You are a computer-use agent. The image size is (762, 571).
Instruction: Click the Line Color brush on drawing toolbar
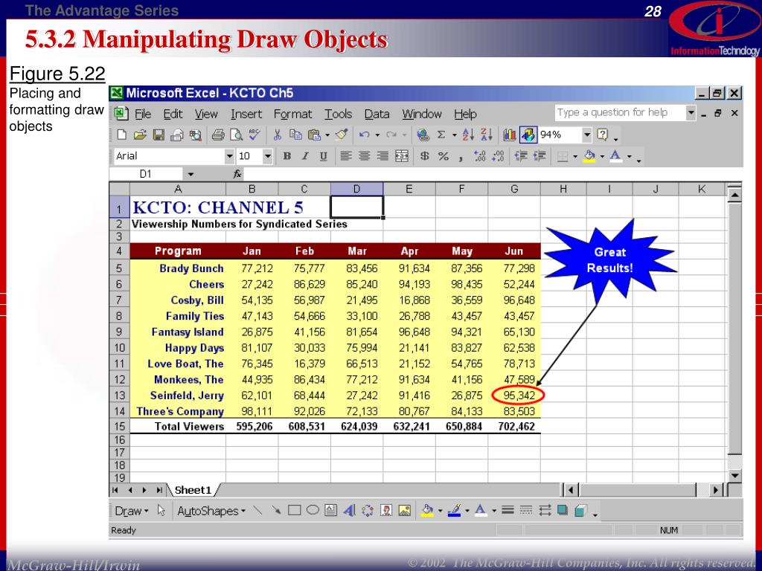coord(454,510)
